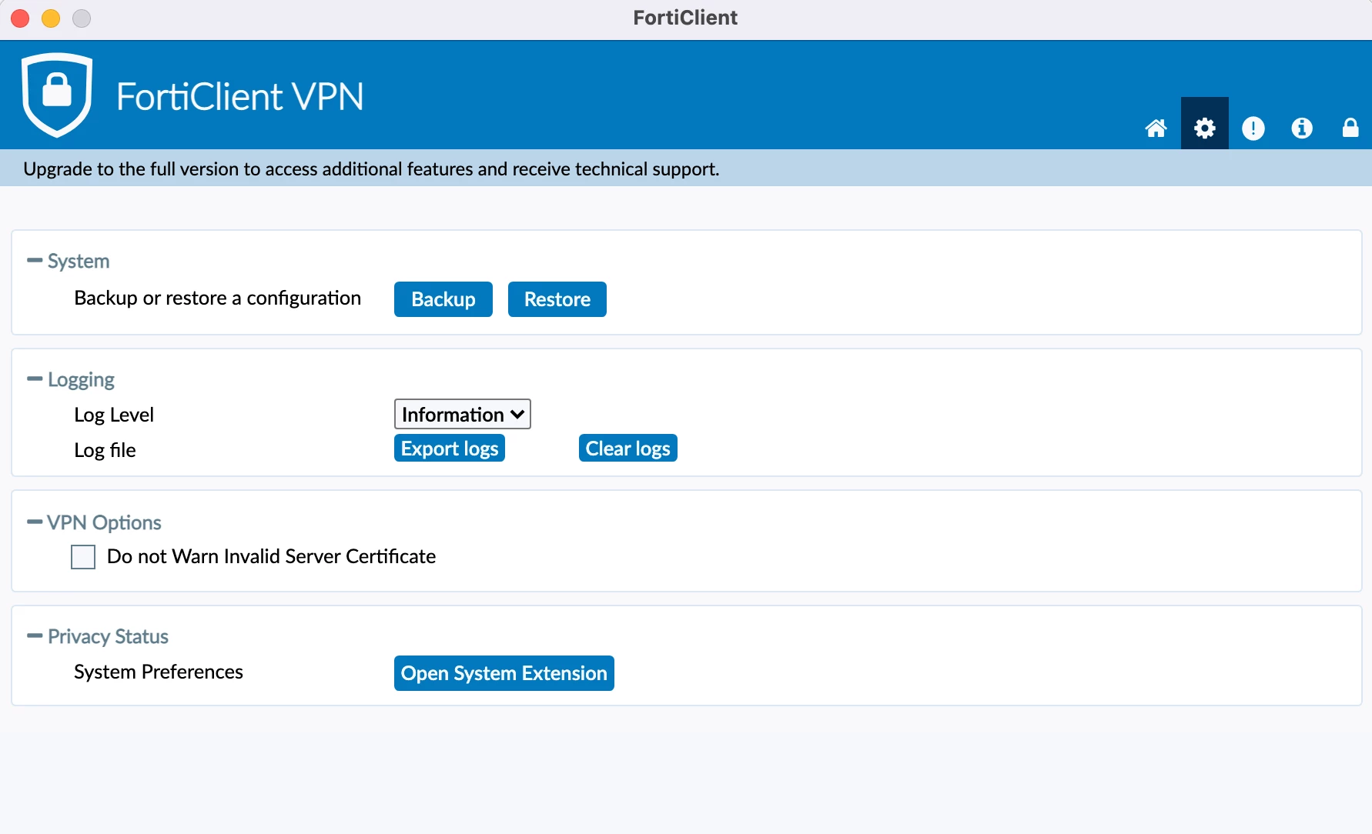Collapse the System section

[x=35, y=261]
